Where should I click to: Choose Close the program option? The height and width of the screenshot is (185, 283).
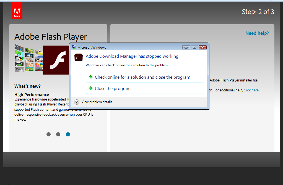pyautogui.click(x=145, y=88)
